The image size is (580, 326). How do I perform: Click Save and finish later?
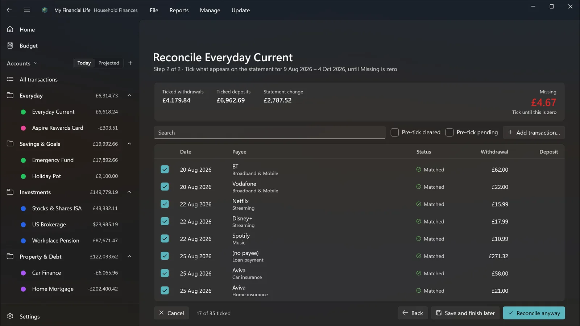[465, 313]
